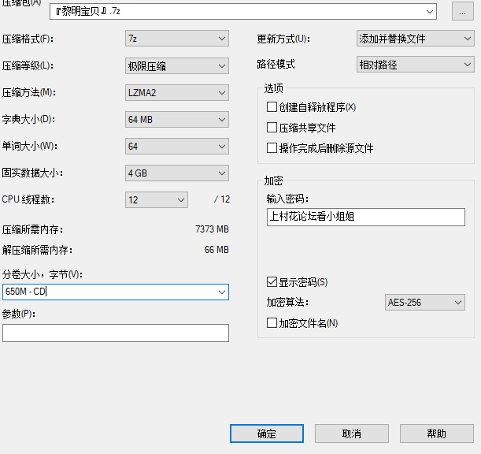Enable 操作完成后删除源文件 checkbox
Viewport: 481px width, 454px height.
point(272,148)
